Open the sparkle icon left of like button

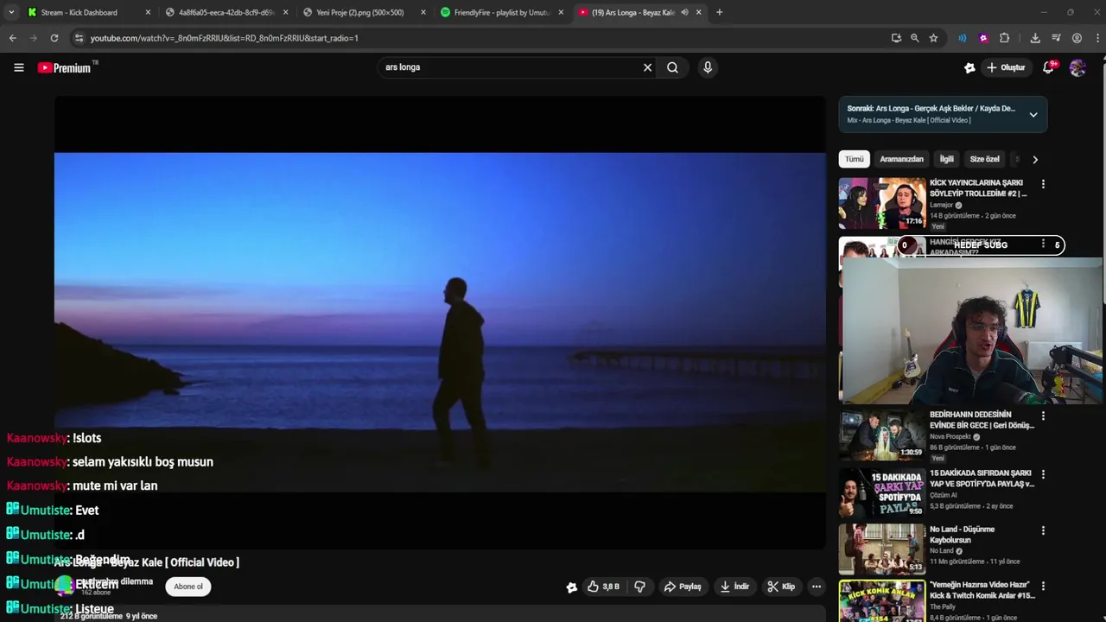coord(571,587)
